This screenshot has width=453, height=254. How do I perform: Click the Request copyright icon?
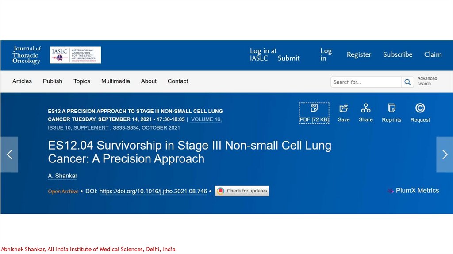tap(420, 108)
